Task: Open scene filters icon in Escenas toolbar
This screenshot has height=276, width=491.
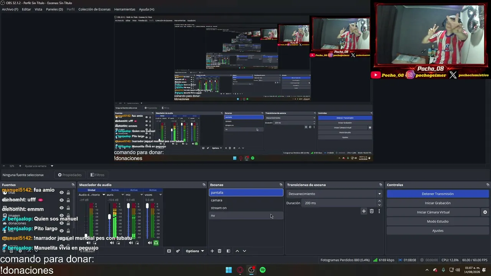Action: click(x=228, y=251)
